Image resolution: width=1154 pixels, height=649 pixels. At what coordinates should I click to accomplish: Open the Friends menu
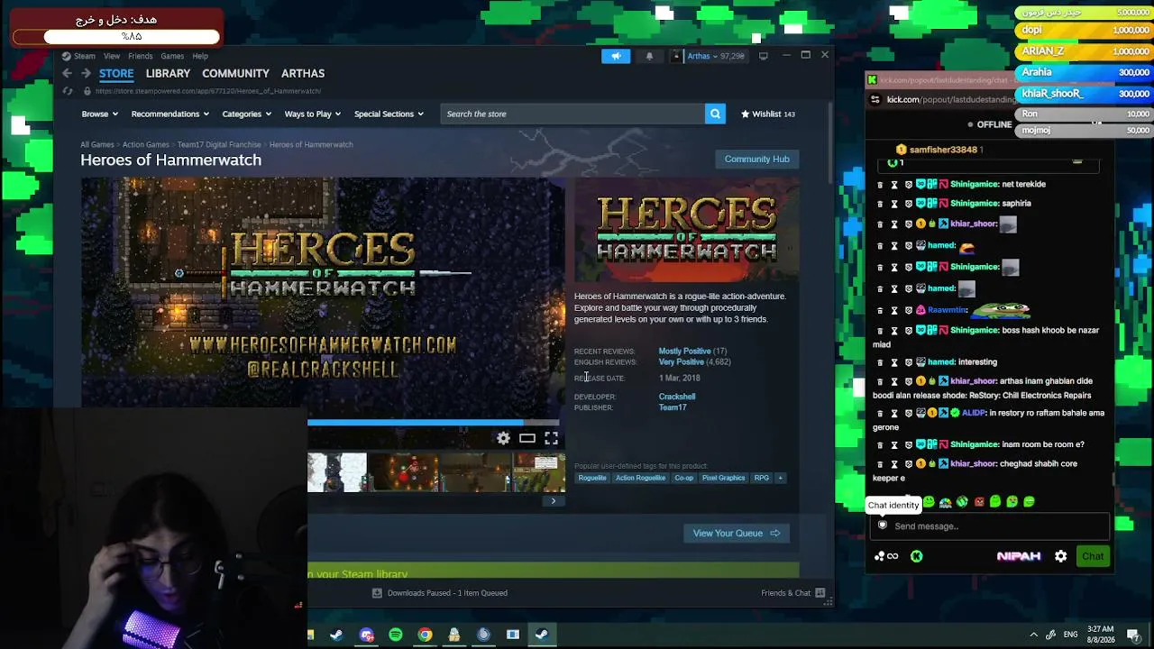point(140,56)
